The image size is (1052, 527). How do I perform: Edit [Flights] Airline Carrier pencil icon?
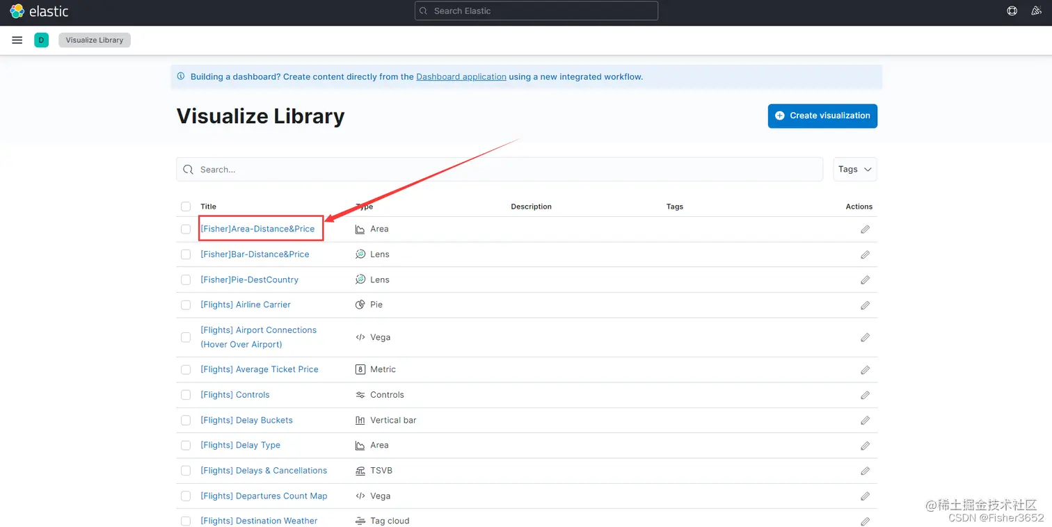[865, 305]
